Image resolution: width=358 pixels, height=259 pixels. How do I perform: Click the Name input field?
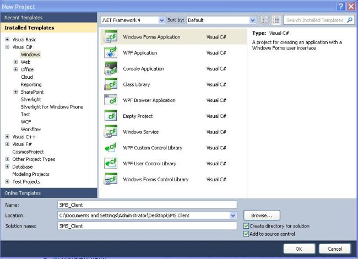pos(147,205)
